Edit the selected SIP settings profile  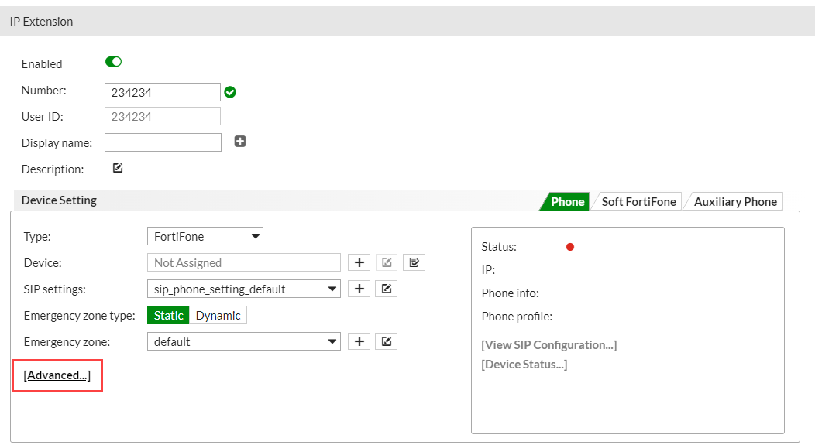click(386, 289)
